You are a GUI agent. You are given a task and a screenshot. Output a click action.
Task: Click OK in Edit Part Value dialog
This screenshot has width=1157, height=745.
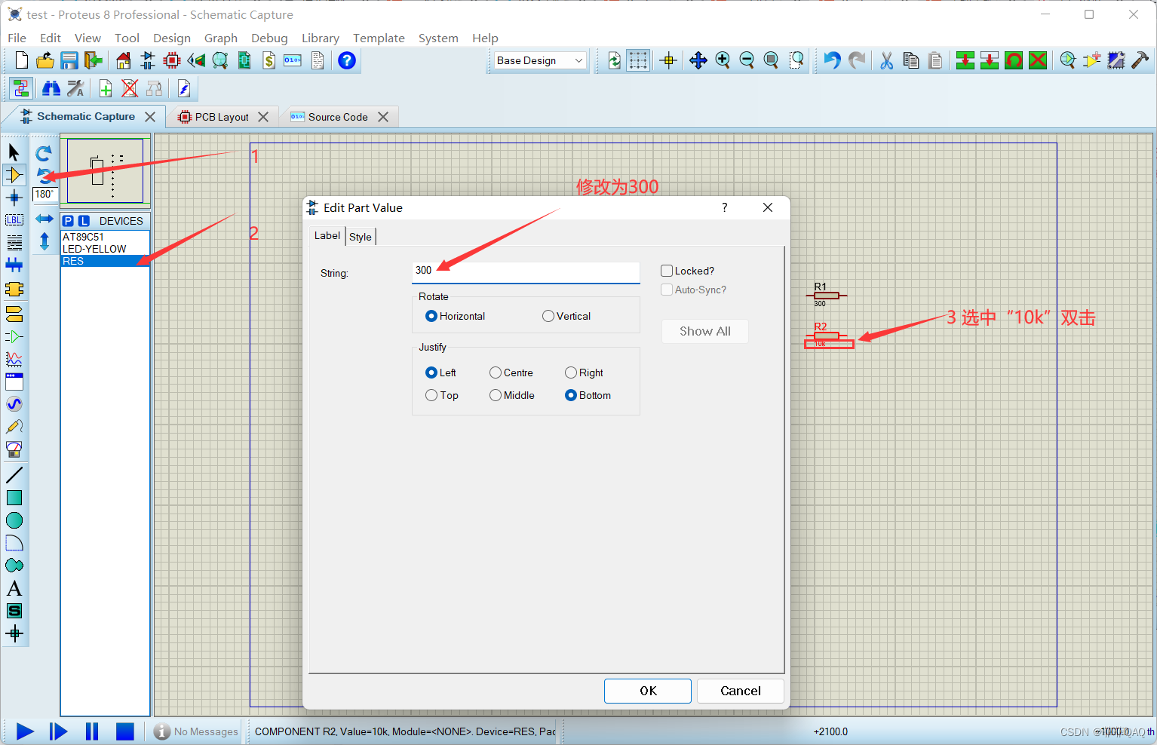648,691
